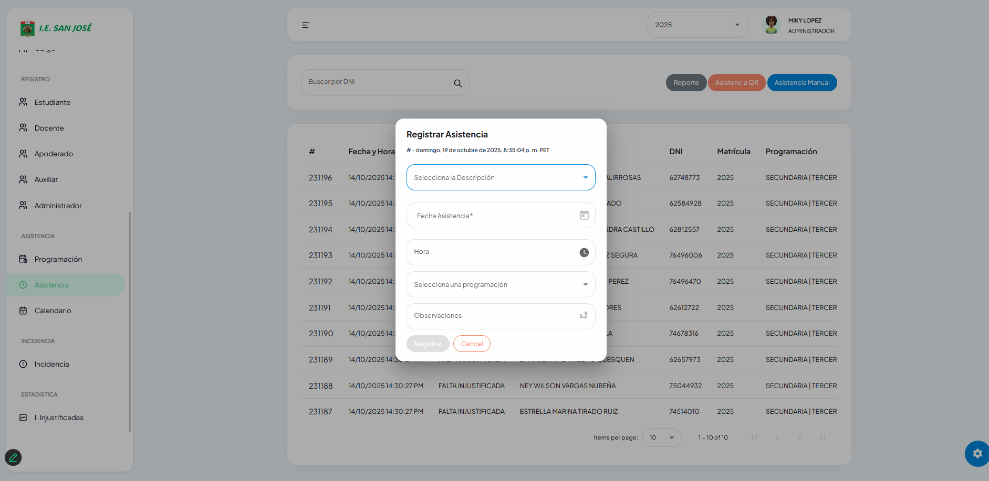Click the Asistencia Manual button
989x481 pixels.
click(801, 83)
